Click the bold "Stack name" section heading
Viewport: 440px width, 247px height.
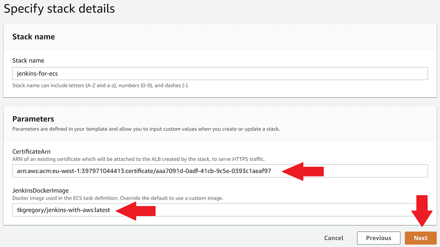[34, 37]
